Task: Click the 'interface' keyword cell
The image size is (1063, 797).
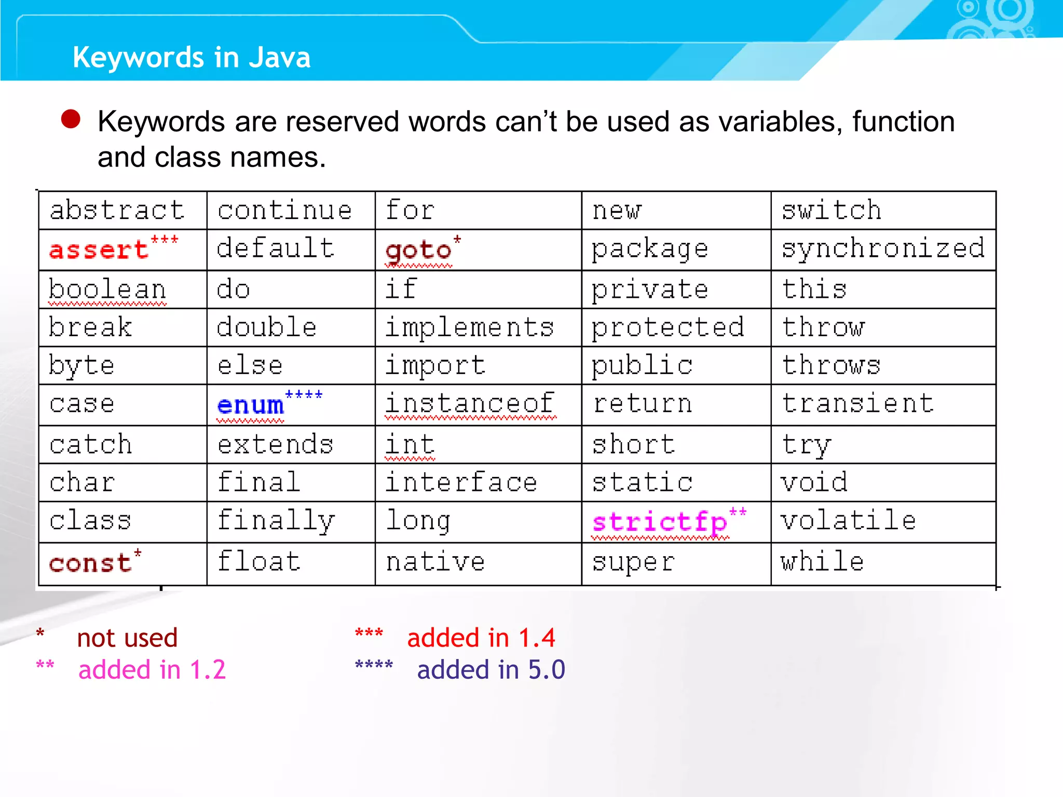Action: tap(478, 483)
